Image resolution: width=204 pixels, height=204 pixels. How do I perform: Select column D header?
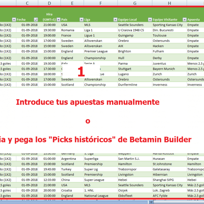[49, 3]
